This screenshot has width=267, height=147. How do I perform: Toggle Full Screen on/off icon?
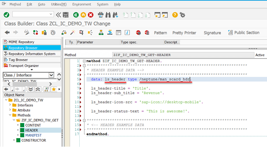[119, 32]
